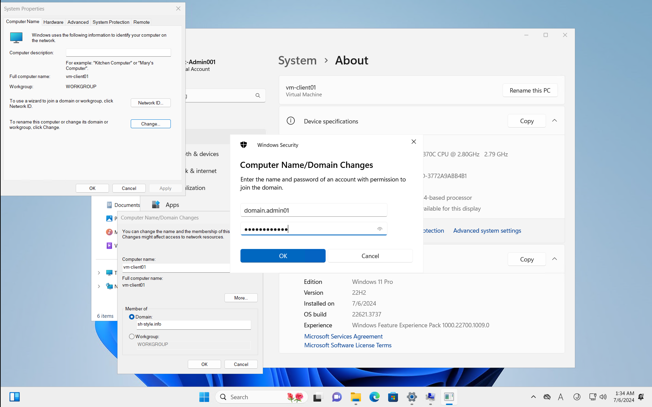This screenshot has width=652, height=407.
Task: Open File Explorer from the taskbar
Action: coord(356,397)
